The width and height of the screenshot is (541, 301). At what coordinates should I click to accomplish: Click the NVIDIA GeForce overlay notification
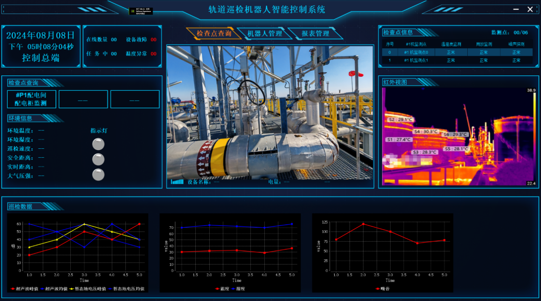pyautogui.click(x=141, y=11)
